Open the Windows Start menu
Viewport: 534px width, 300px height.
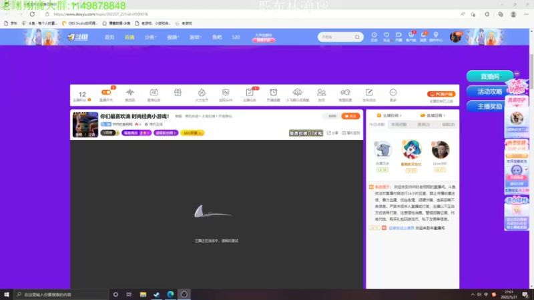7,294
